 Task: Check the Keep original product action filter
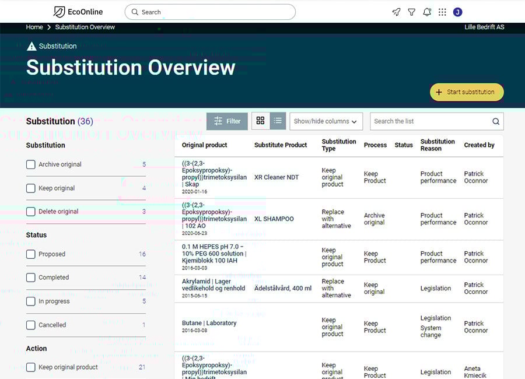pos(31,367)
